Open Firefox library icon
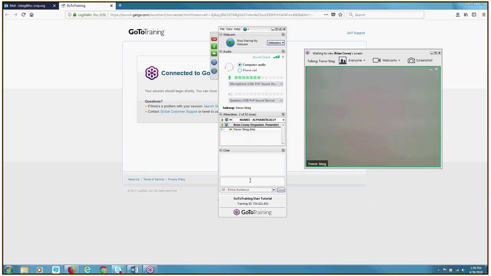 466,15
